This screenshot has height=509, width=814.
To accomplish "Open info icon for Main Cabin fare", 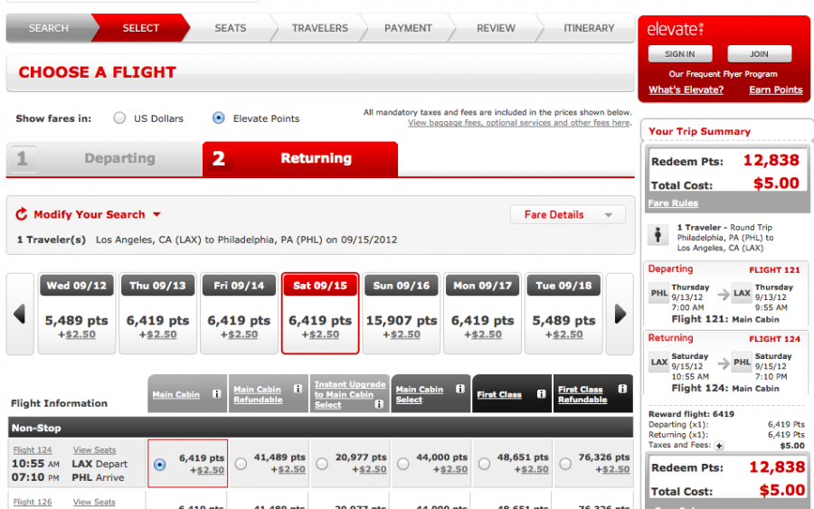I will point(217,394).
